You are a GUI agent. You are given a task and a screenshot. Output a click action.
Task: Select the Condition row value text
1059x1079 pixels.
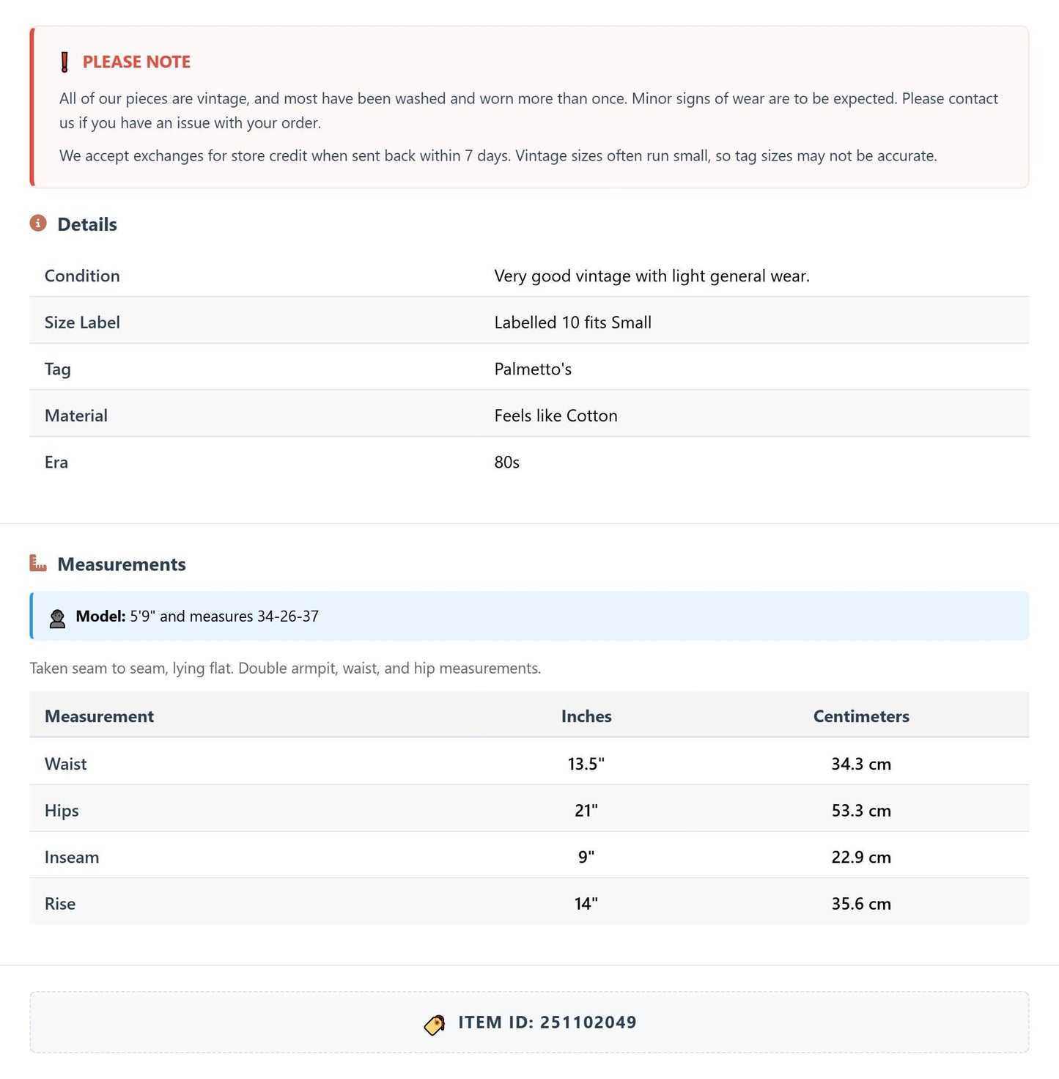(652, 276)
